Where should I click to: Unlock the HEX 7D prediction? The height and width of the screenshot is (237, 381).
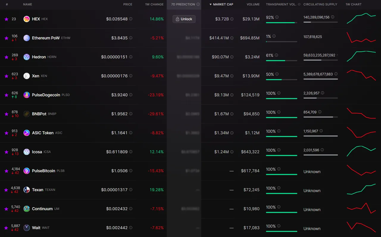pos(184,19)
